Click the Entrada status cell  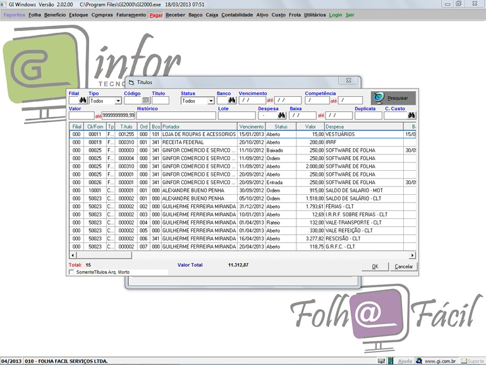point(281,183)
